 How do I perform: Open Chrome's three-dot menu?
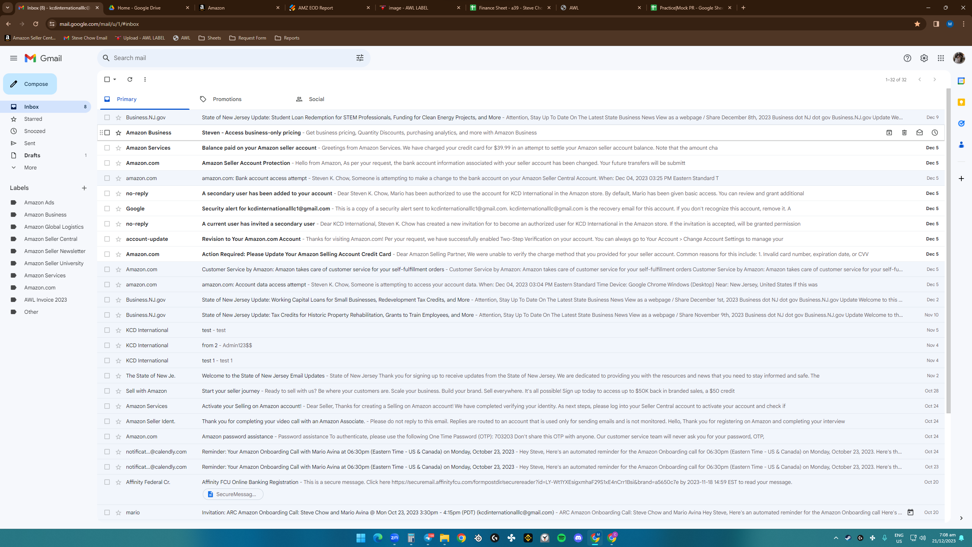click(963, 24)
